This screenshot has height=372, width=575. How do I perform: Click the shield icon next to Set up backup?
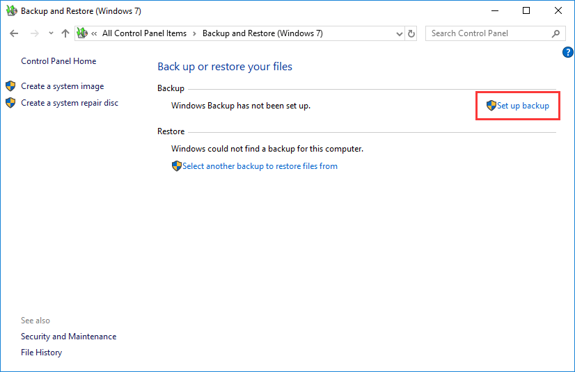[x=491, y=106]
